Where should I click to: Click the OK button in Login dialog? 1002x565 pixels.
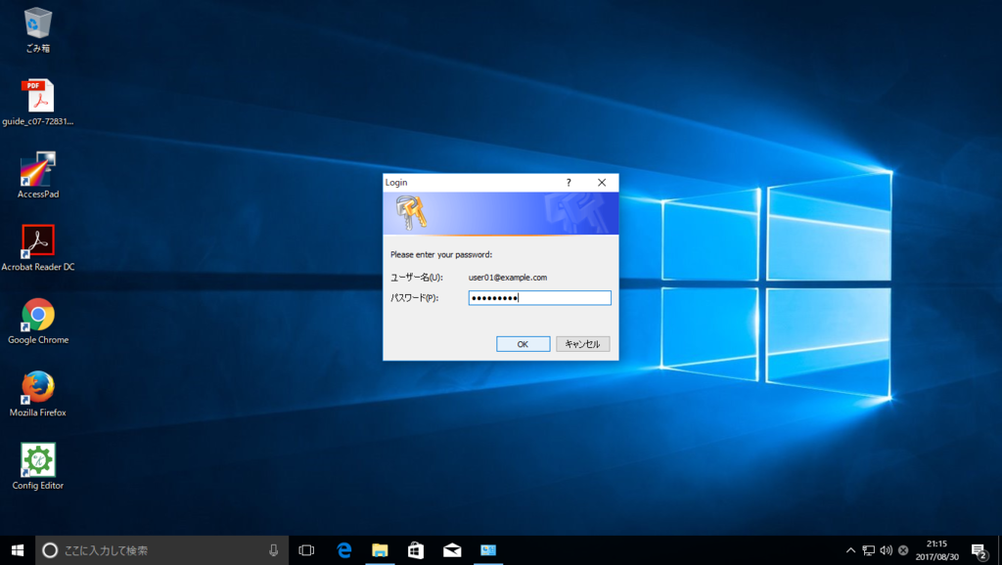523,344
